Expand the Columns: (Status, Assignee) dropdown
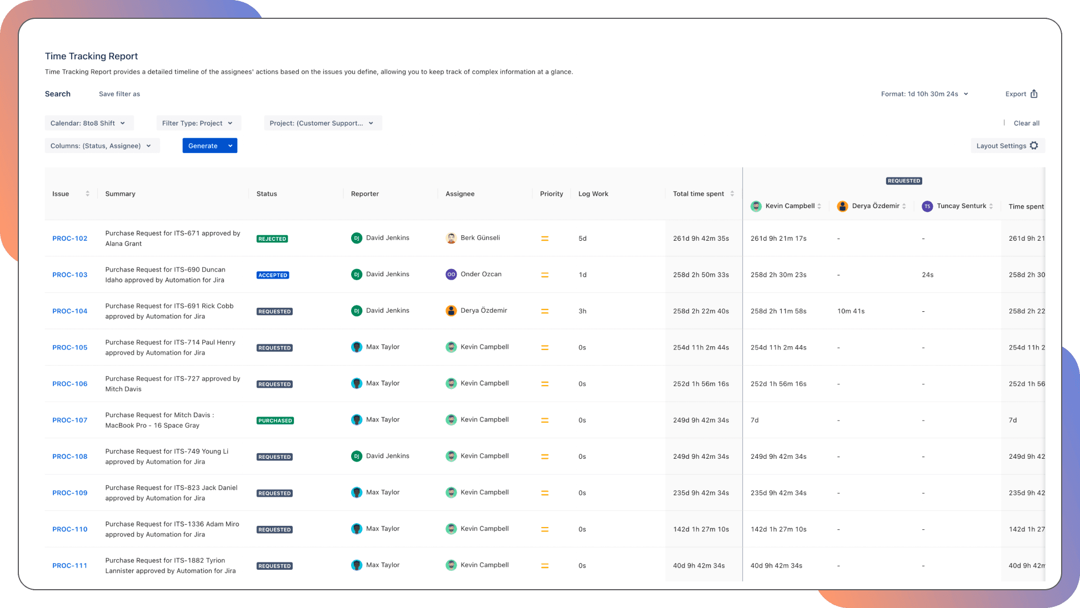This screenshot has width=1080, height=608. click(102, 145)
